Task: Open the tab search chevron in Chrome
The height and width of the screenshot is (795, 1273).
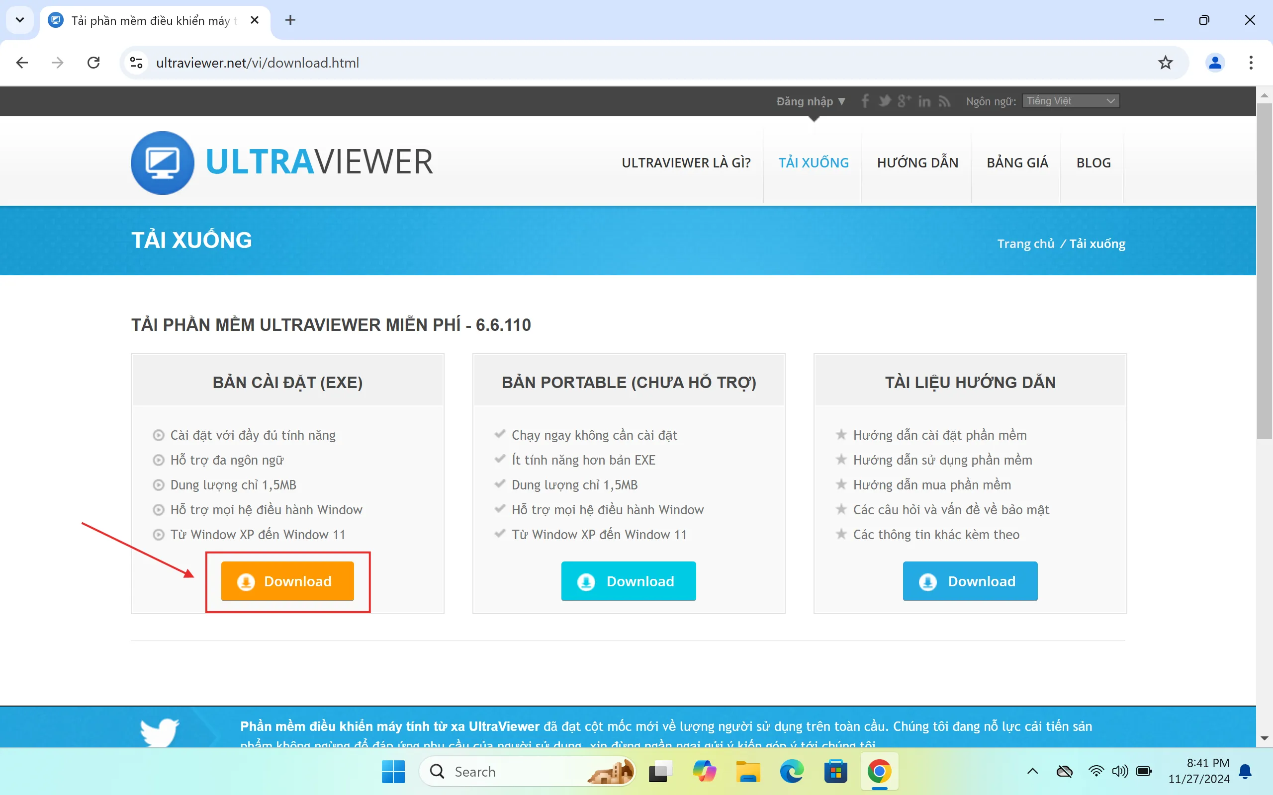Action: click(x=20, y=20)
